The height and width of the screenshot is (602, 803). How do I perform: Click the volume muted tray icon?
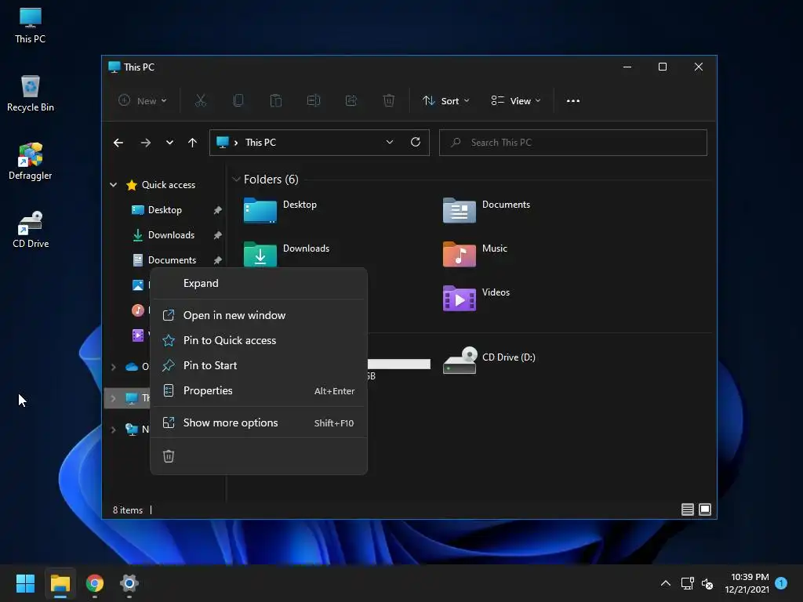(707, 583)
